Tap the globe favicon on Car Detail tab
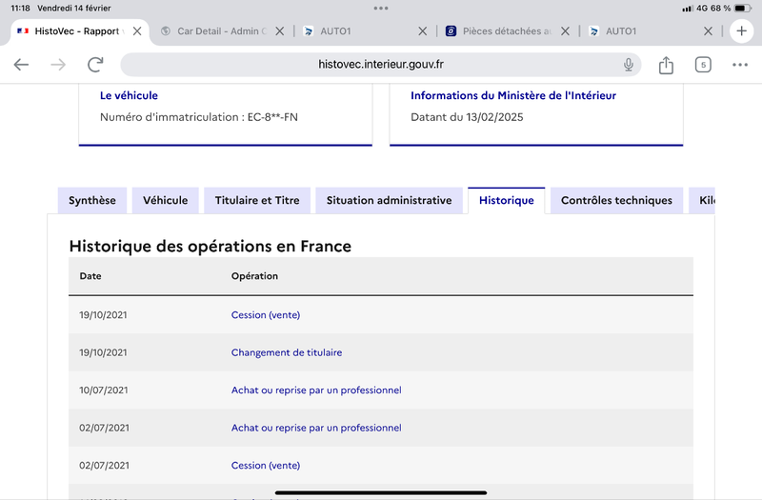 tap(166, 31)
